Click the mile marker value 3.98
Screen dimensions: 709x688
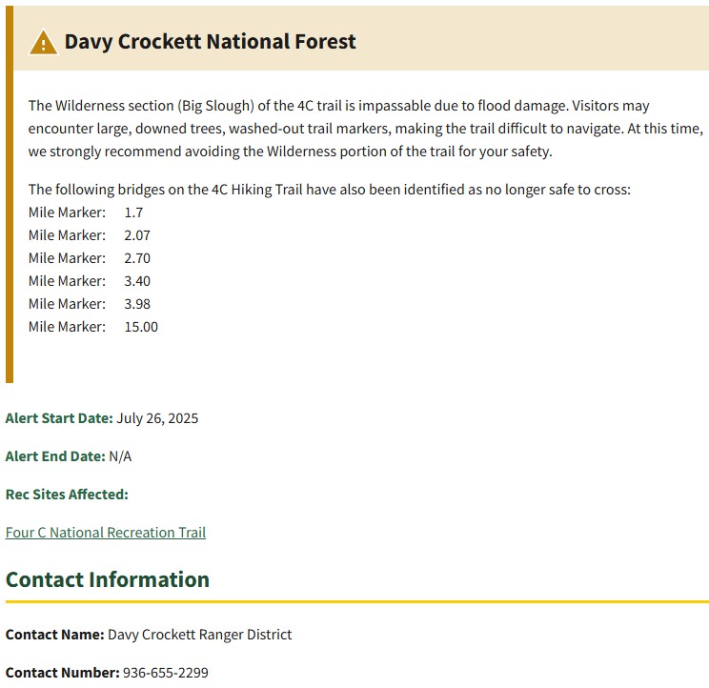point(137,304)
